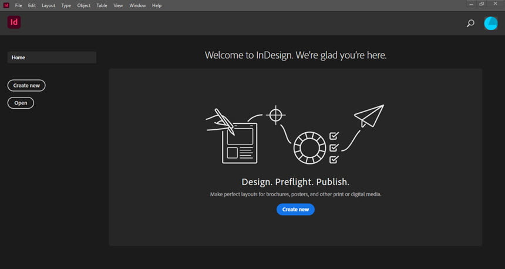Open the search magnifier icon
The height and width of the screenshot is (269, 505).
point(470,23)
